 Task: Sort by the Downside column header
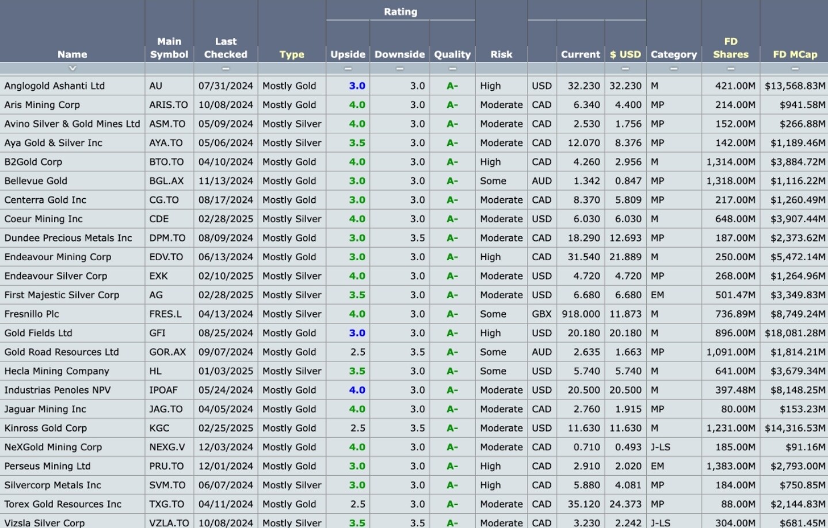[x=399, y=55]
